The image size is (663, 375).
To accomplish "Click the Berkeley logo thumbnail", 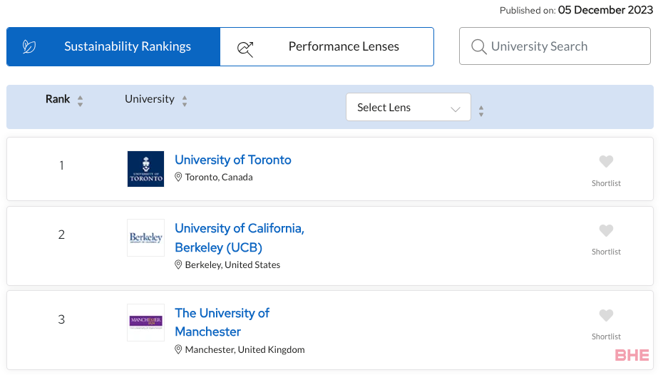I will pos(145,237).
